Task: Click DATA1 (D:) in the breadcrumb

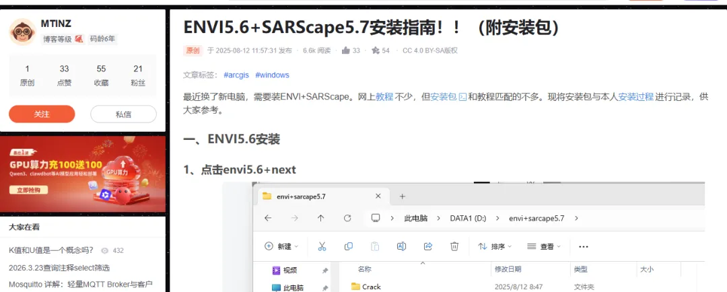Action: point(468,218)
